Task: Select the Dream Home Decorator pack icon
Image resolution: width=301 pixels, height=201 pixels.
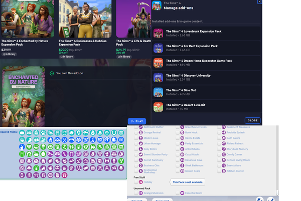Action: (x=158, y=63)
